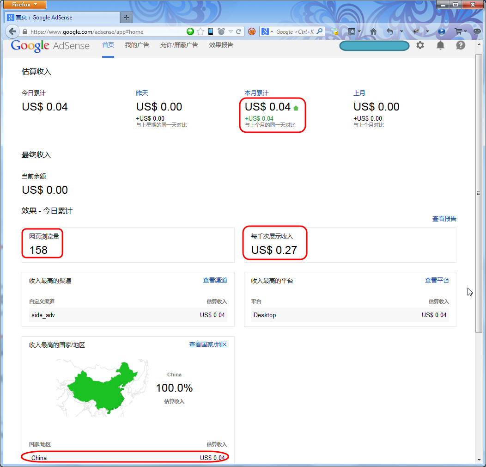
Task: Open the 本月累计 earnings link
Action: 257,93
